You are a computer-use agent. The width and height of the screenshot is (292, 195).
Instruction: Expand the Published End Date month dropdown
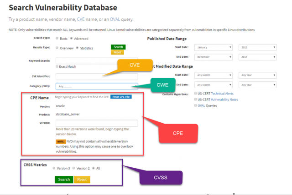(214, 57)
